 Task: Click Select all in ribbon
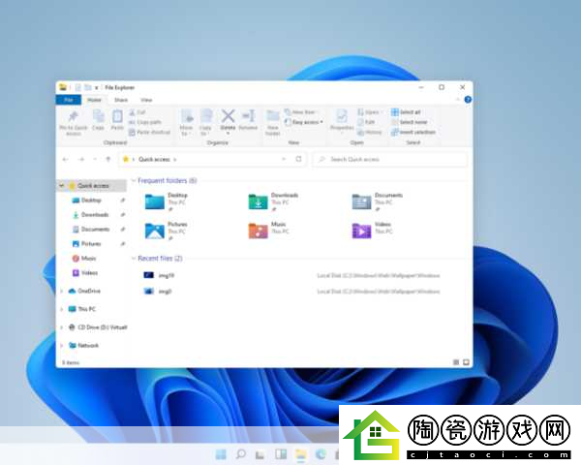pyautogui.click(x=406, y=112)
